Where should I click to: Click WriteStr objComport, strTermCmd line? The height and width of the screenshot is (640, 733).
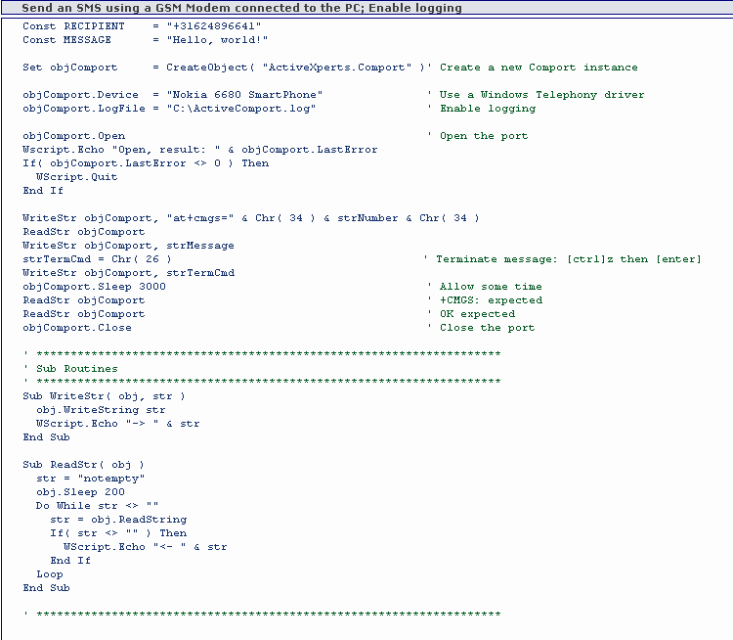129,273
